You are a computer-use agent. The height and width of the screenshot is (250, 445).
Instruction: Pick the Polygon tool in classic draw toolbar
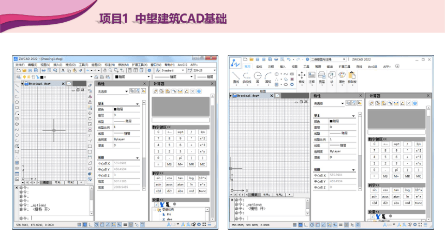[17, 102]
